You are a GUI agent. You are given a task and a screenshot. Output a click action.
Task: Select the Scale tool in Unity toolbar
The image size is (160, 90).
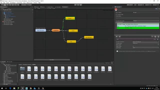10,5
